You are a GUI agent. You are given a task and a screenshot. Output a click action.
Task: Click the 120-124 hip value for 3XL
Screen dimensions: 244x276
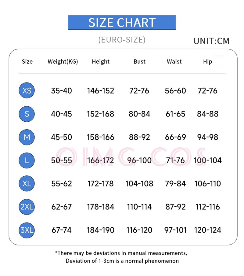207,230
